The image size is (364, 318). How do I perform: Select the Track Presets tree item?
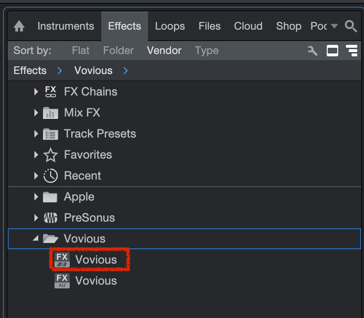(x=100, y=134)
